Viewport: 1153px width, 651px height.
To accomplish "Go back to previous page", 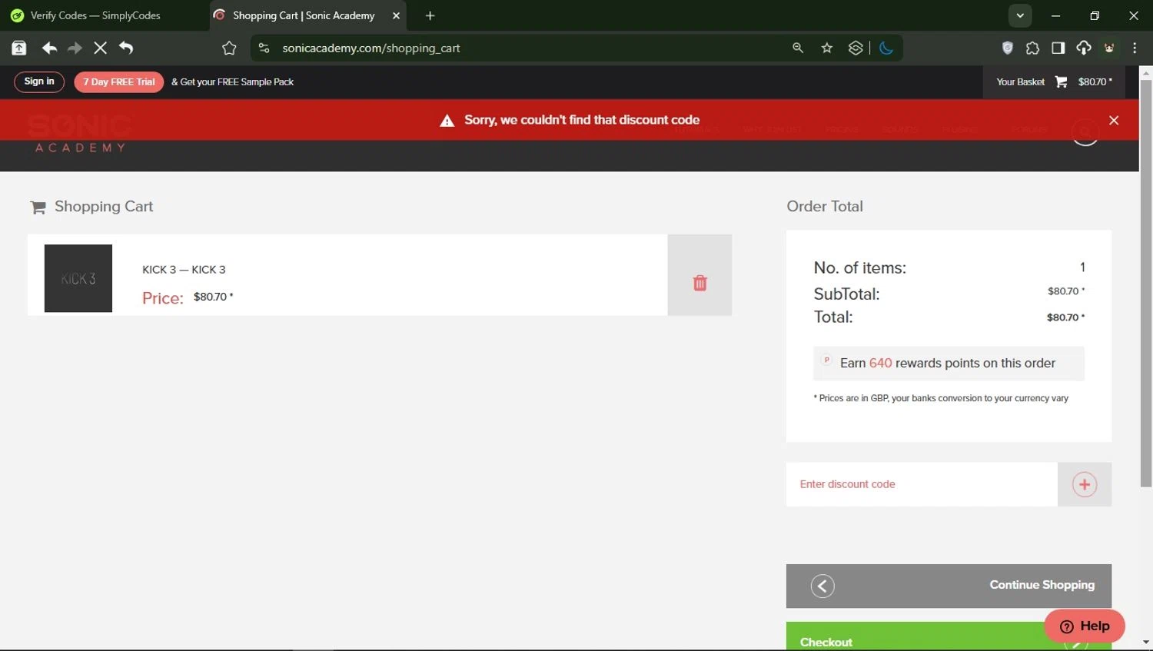I will click(49, 48).
